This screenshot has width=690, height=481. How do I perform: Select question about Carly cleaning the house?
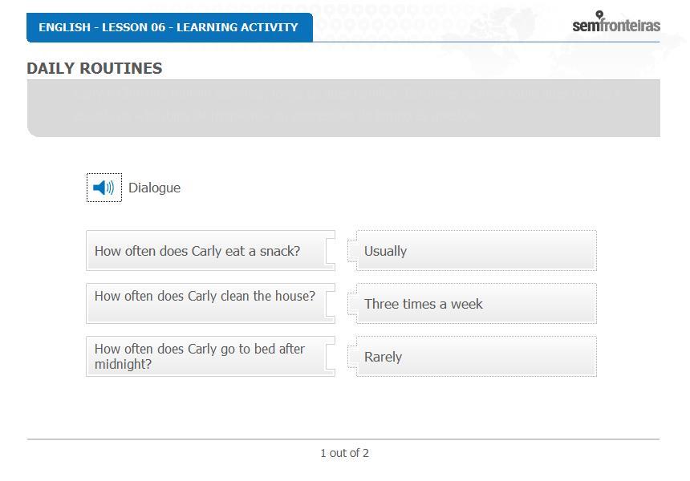coord(210,303)
